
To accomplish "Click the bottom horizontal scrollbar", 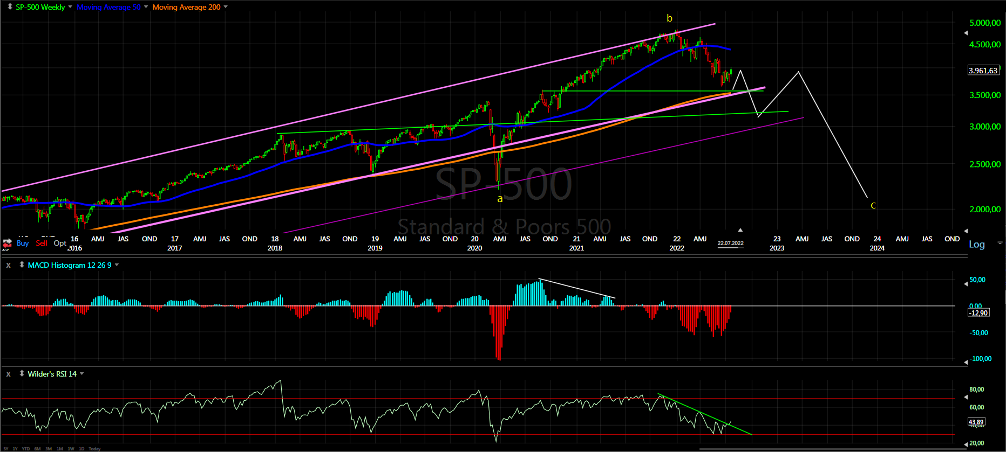I will coord(834,449).
